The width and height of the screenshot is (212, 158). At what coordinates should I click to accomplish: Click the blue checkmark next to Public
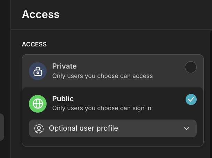click(x=191, y=100)
